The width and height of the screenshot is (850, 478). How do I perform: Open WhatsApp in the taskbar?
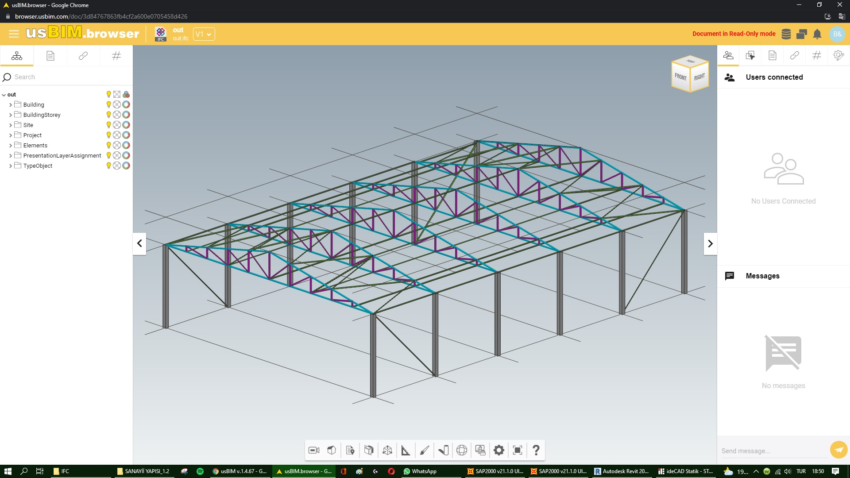pos(420,471)
